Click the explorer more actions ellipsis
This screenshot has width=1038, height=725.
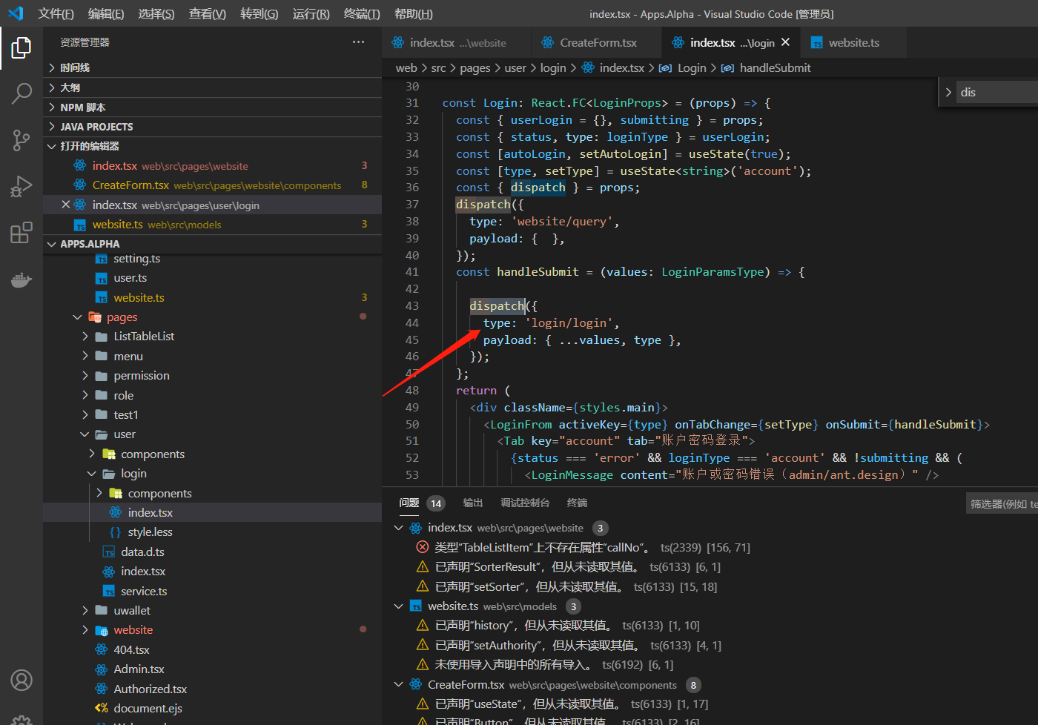[x=358, y=42]
